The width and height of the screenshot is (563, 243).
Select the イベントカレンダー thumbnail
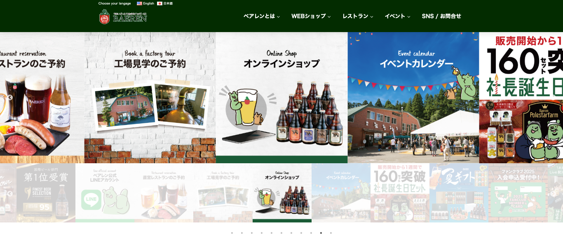pyautogui.click(x=341, y=193)
